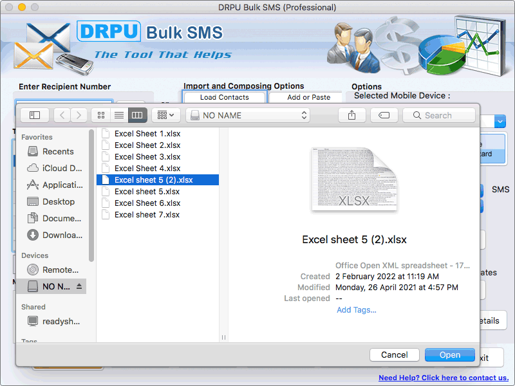Switch to the Add or Paste tab

pos(306,96)
